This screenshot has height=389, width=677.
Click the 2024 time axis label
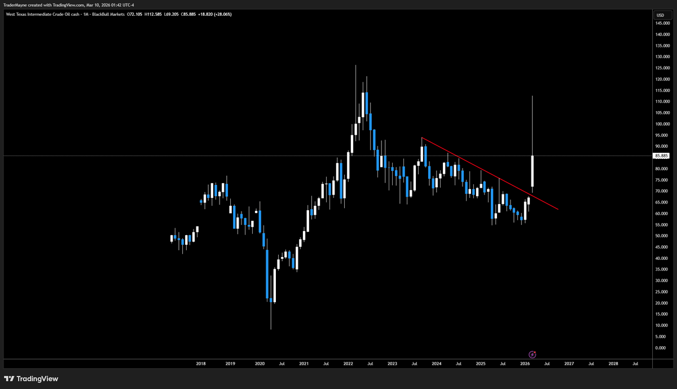point(436,364)
